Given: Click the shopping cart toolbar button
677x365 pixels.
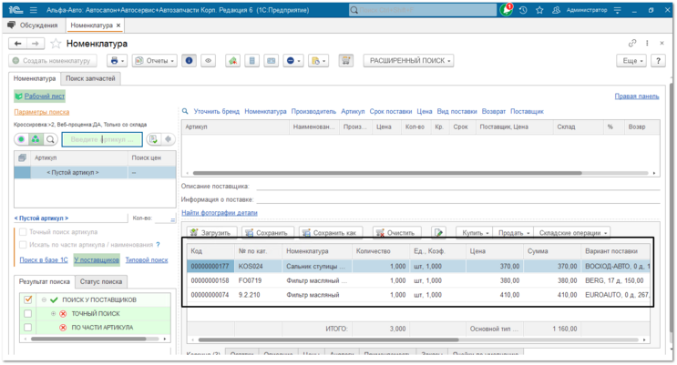Looking at the screenshot, I should [x=346, y=61].
